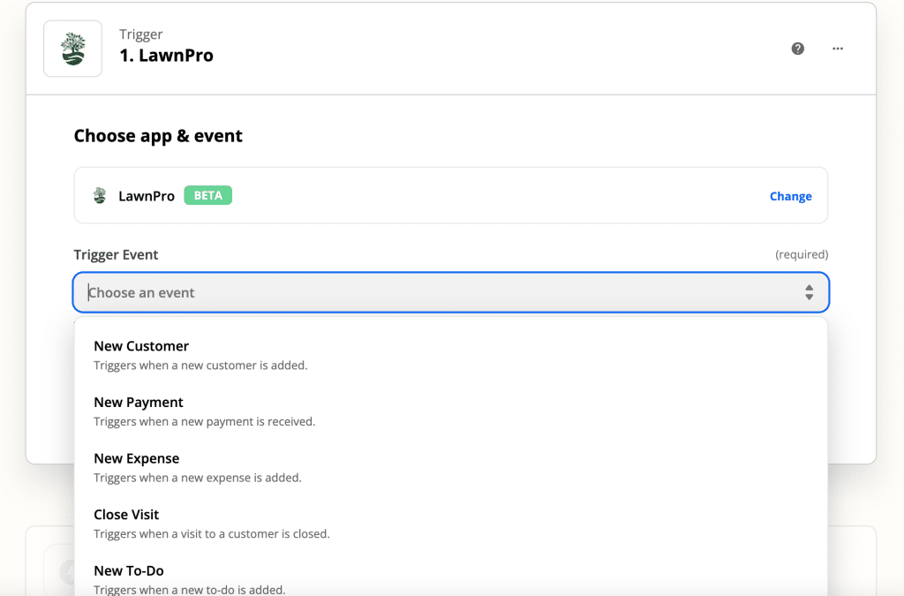Click the 'Trigger' label above step title
The image size is (904, 596).
click(x=140, y=34)
